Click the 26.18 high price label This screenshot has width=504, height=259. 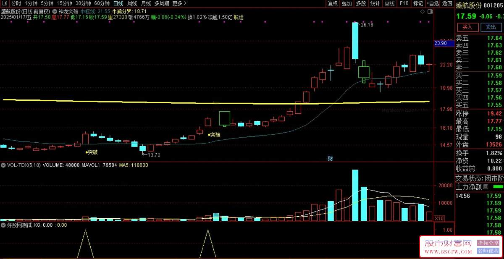click(x=366, y=25)
